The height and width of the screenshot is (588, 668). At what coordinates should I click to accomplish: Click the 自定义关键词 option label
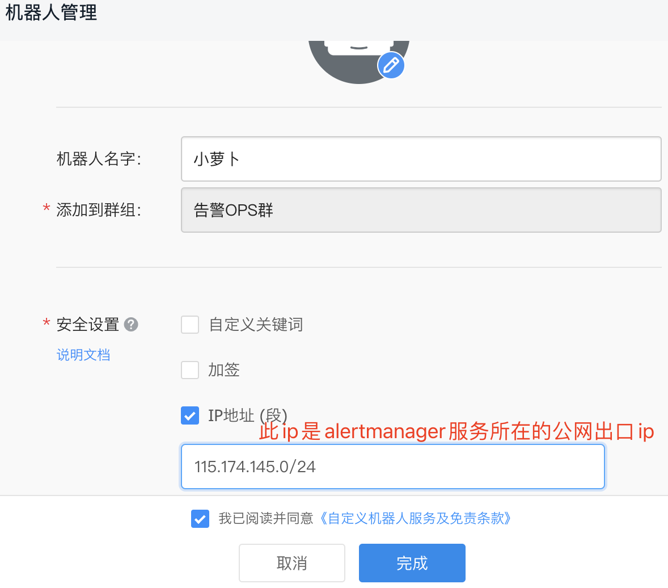256,325
